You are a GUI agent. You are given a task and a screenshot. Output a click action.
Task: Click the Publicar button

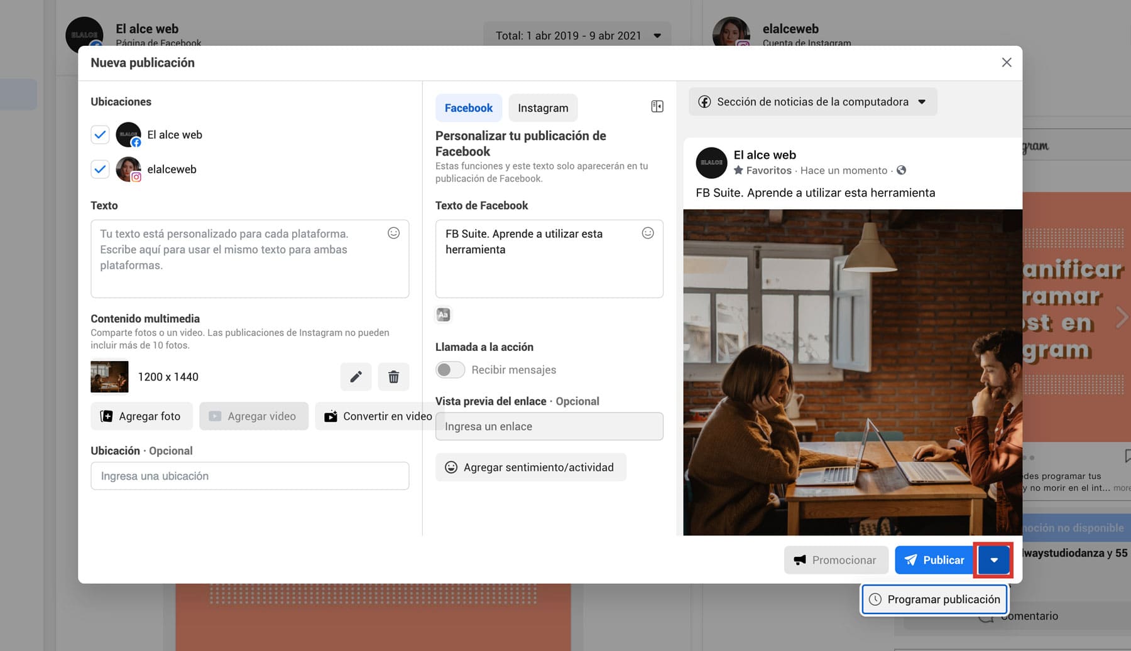pos(934,560)
